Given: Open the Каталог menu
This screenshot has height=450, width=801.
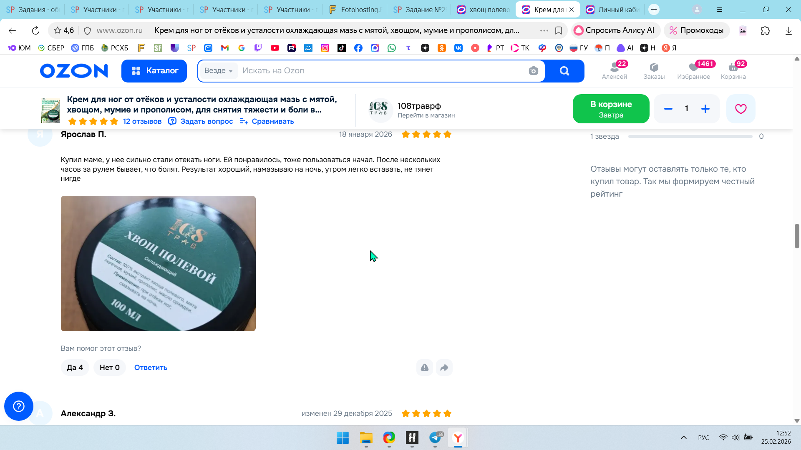Looking at the screenshot, I should (x=154, y=71).
